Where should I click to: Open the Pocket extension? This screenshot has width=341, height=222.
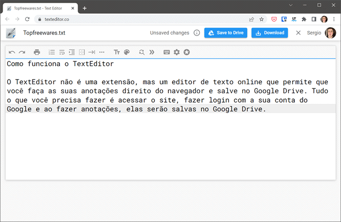274,19
